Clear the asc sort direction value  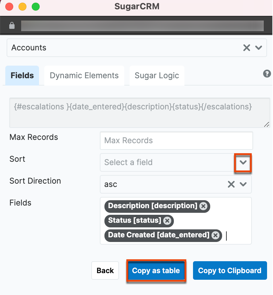(231, 184)
